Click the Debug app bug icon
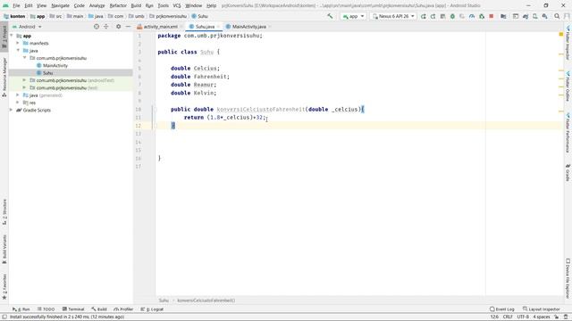572x321 pixels. (452, 16)
